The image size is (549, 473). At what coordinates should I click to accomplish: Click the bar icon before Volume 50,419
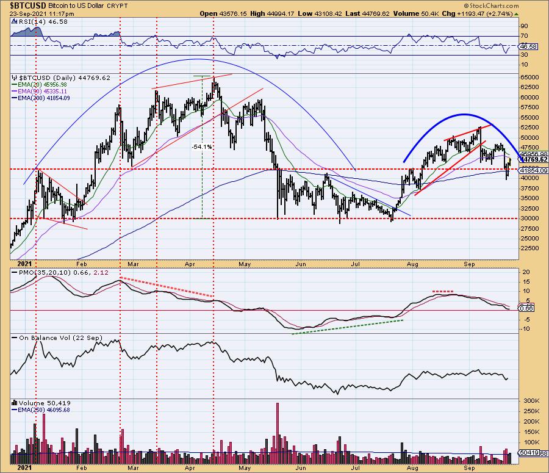pyautogui.click(x=15, y=403)
